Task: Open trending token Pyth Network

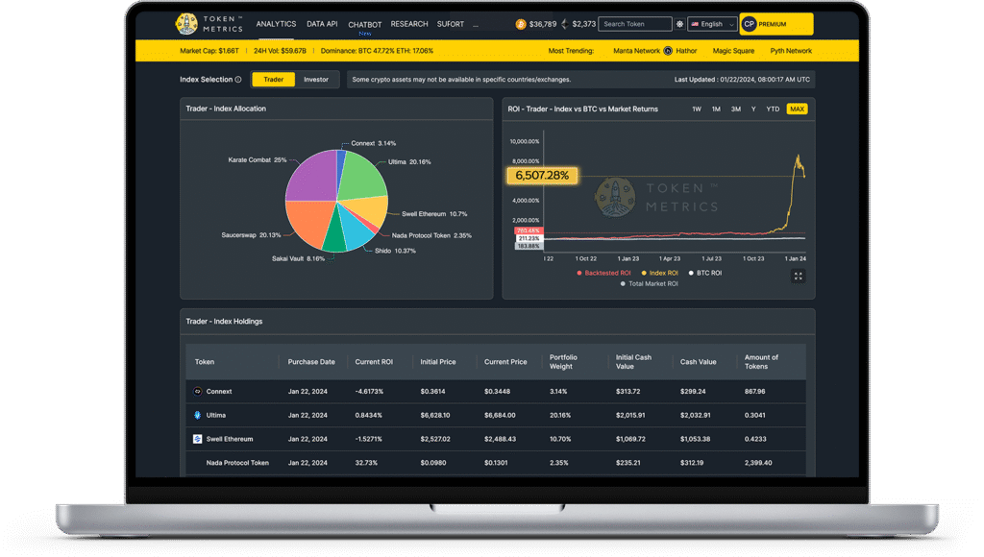Action: [x=792, y=51]
